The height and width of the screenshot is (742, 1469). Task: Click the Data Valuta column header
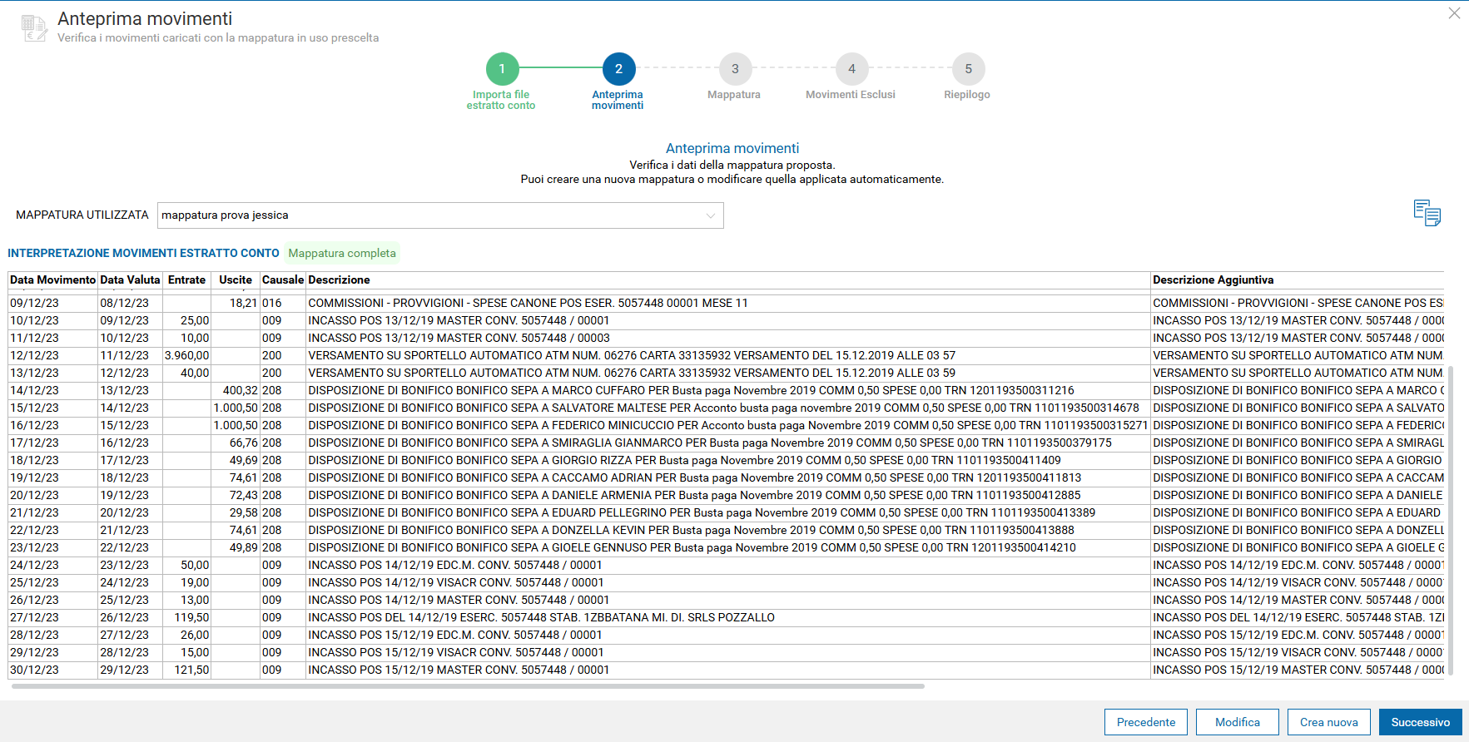click(x=130, y=280)
